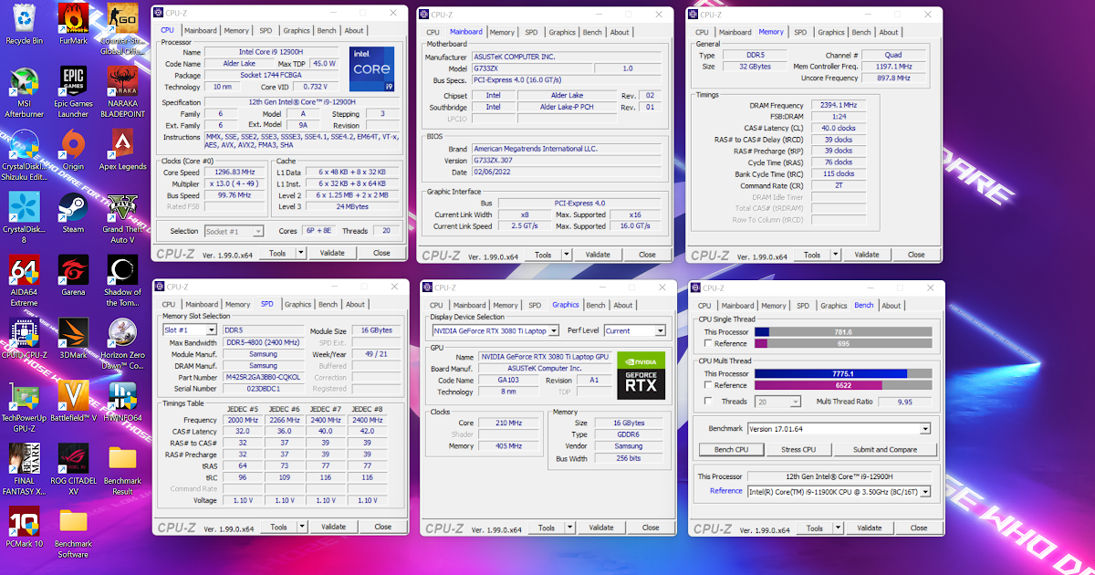The image size is (1095, 575).
Task: Open TechPowerUp GPU-Z icon
Action: click(x=24, y=406)
